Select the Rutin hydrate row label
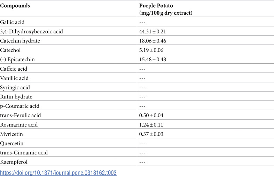274x176 pixels. pos(16,97)
